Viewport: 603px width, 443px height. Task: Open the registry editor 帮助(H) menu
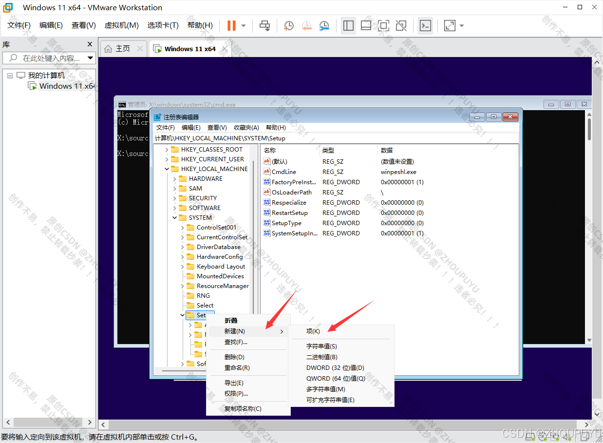coord(276,127)
